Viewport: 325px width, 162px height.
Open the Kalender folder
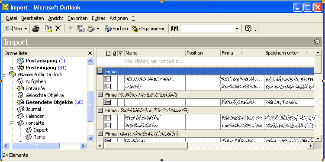pos(35,116)
